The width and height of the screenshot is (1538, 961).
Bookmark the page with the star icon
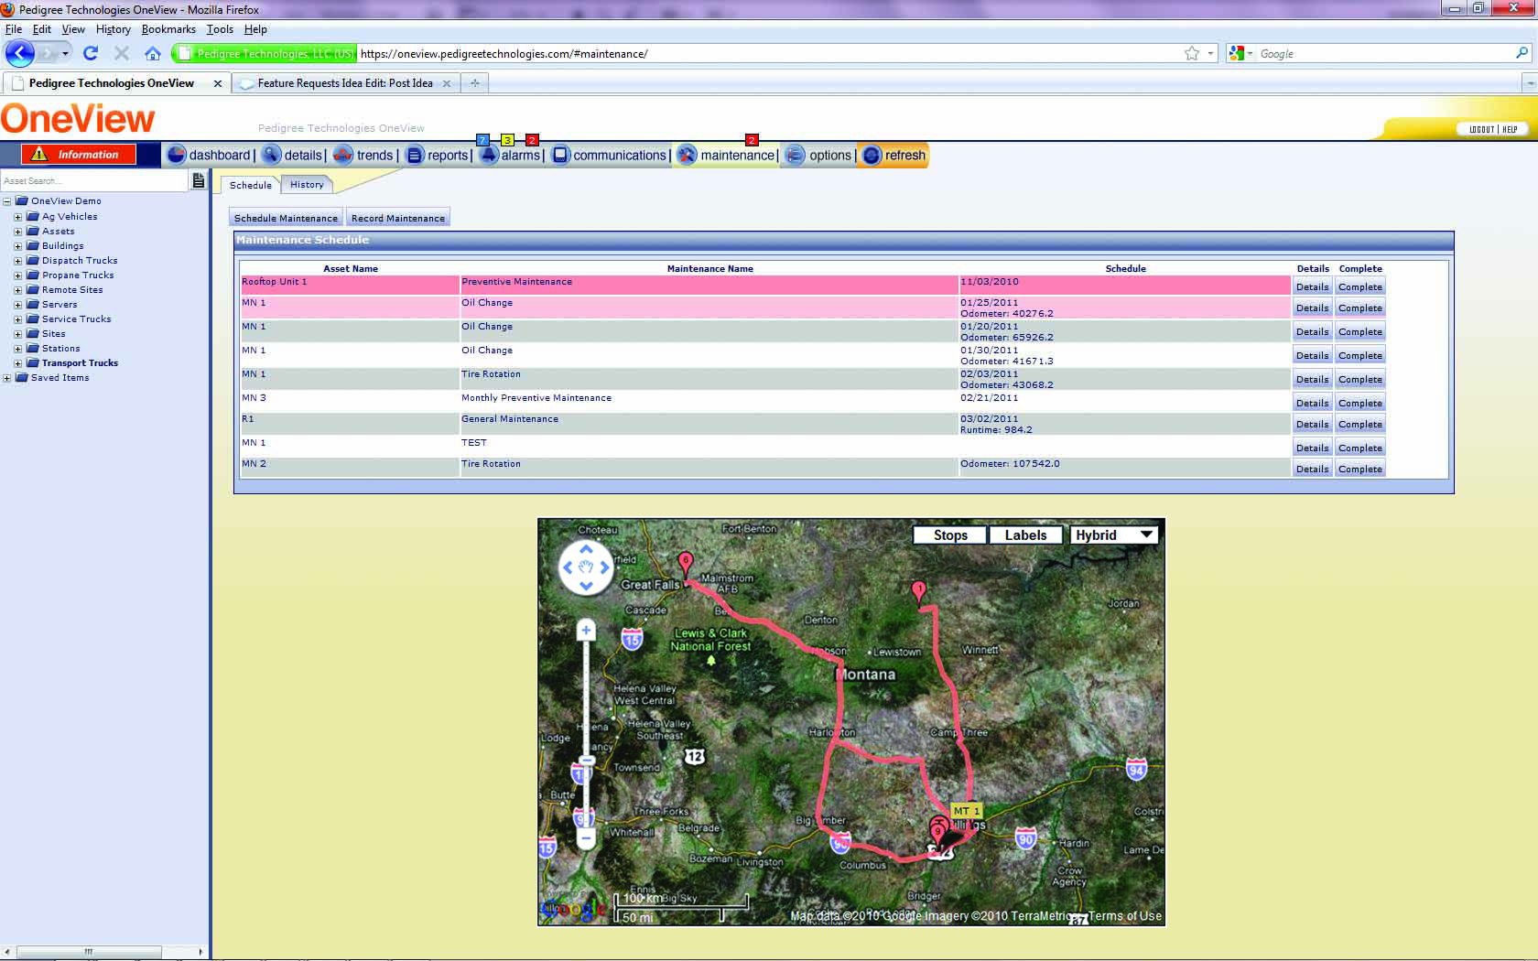(1191, 53)
